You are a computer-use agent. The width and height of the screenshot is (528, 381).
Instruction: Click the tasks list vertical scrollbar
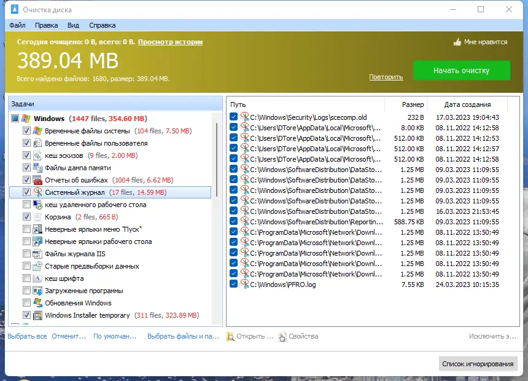(217, 160)
